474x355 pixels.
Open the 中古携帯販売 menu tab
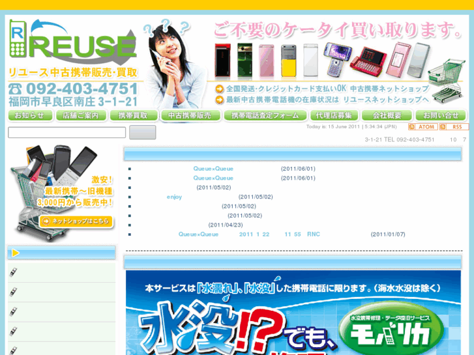click(190, 115)
